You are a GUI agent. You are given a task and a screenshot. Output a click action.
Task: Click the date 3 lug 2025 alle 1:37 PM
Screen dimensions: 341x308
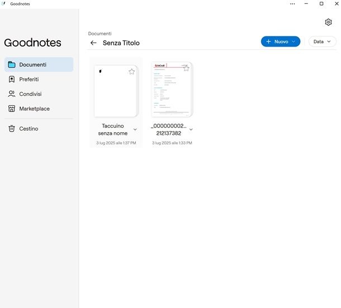pyautogui.click(x=116, y=143)
